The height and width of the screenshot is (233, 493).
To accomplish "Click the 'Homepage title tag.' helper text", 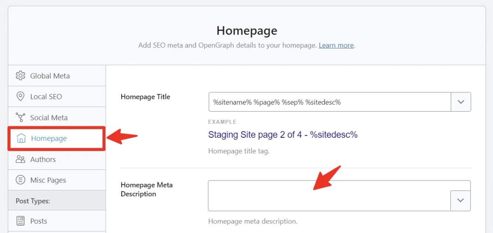I will 239,151.
